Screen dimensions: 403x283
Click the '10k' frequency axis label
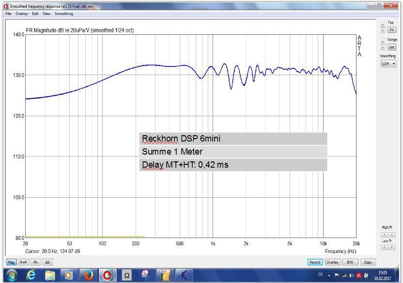pyautogui.click(x=323, y=243)
